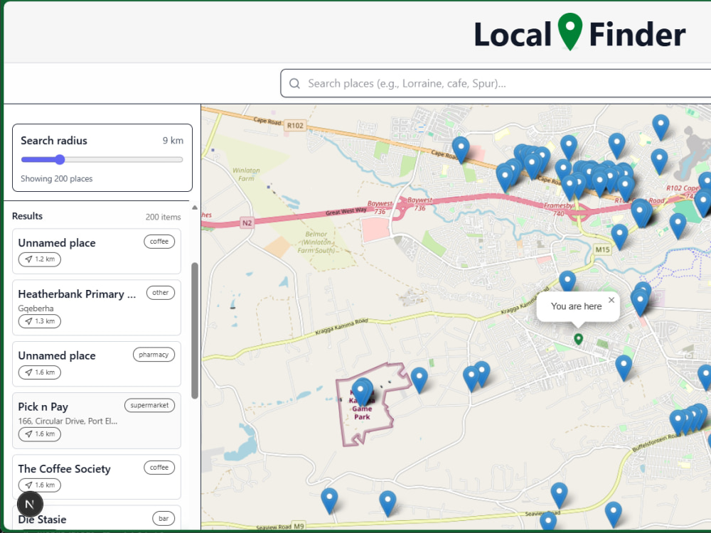Open the Unnamed place coffee result
Screen dimensions: 711x533
click(x=97, y=251)
